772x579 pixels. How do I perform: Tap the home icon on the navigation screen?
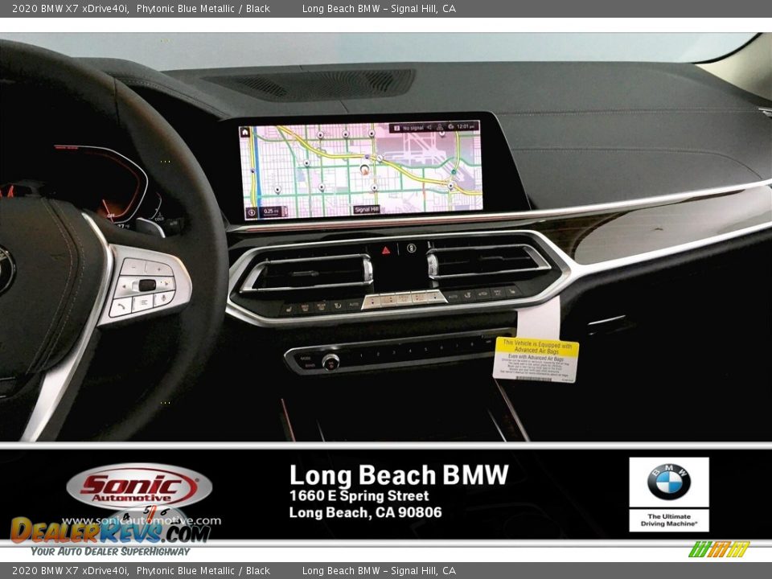coord(244,132)
